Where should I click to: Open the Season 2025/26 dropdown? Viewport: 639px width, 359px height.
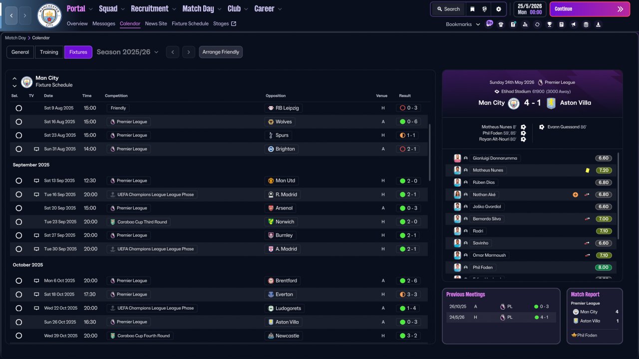128,52
